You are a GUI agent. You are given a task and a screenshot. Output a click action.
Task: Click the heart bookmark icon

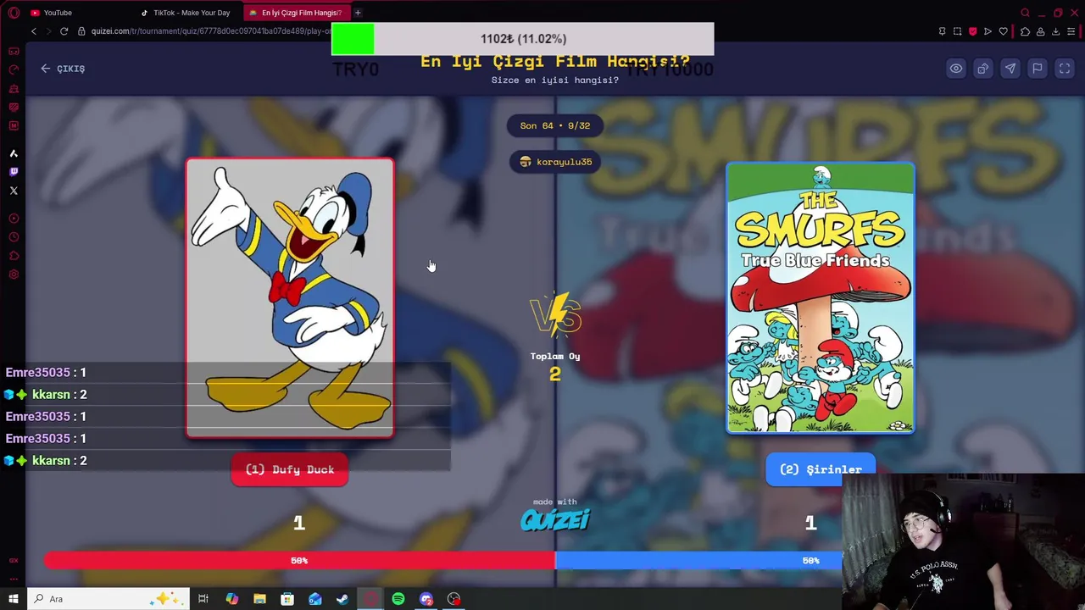[x=1003, y=31]
